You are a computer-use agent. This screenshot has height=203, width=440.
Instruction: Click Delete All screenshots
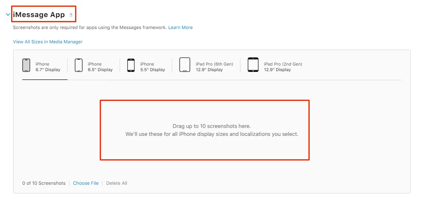click(117, 183)
